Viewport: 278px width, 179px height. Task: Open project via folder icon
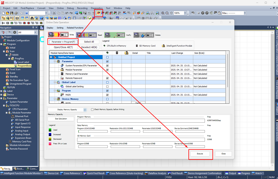[x=7, y=13]
